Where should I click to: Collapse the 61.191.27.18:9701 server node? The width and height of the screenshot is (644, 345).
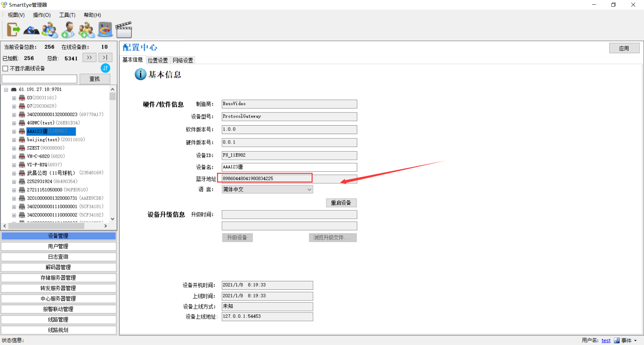tap(6, 90)
